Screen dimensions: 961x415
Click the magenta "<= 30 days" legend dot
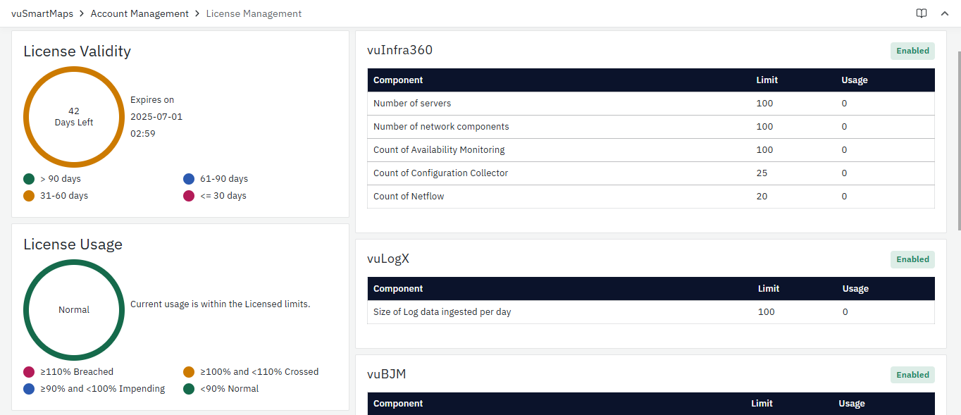click(x=188, y=196)
